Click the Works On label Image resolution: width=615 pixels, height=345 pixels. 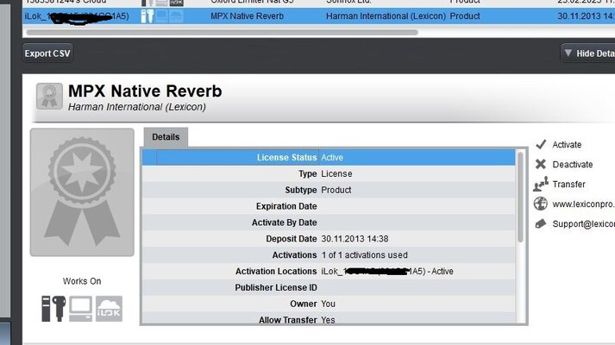click(x=82, y=281)
